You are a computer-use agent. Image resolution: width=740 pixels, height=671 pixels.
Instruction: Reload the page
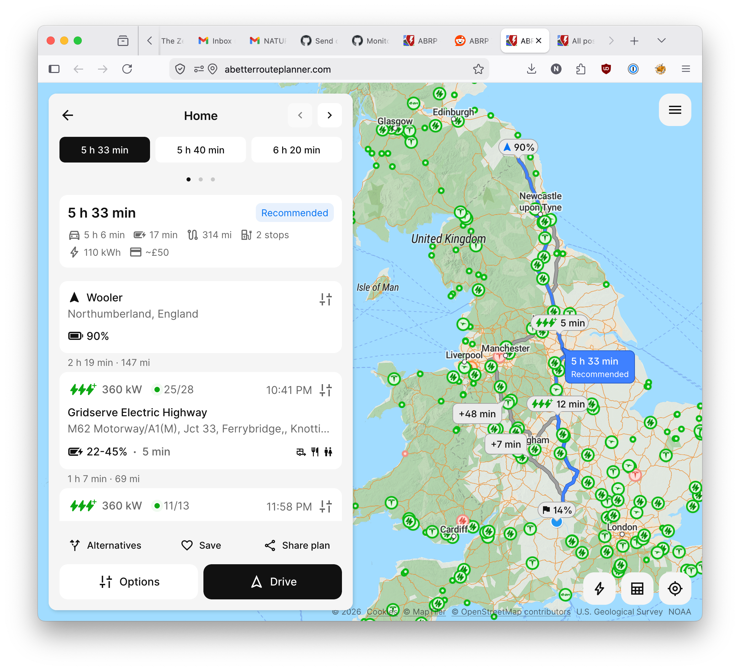127,69
